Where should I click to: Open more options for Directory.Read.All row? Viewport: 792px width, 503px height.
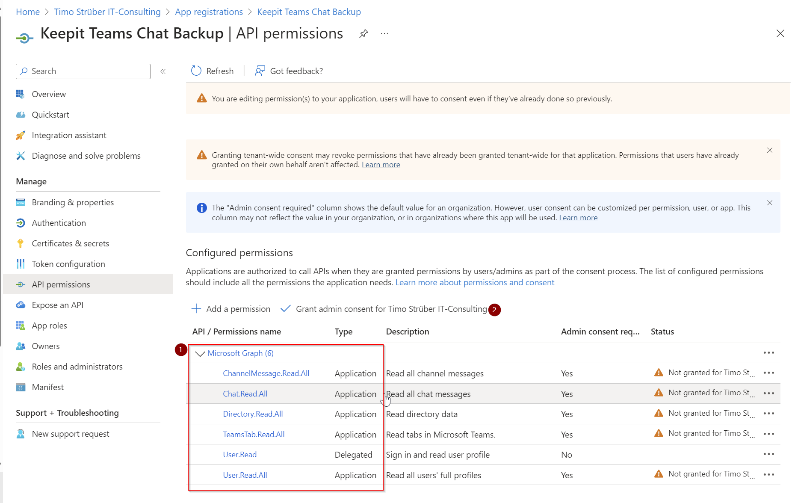click(768, 414)
